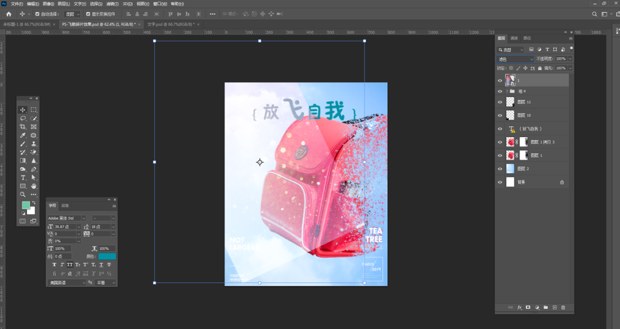The image size is (620, 329).
Task: Select the Hand tool
Action: point(34,186)
